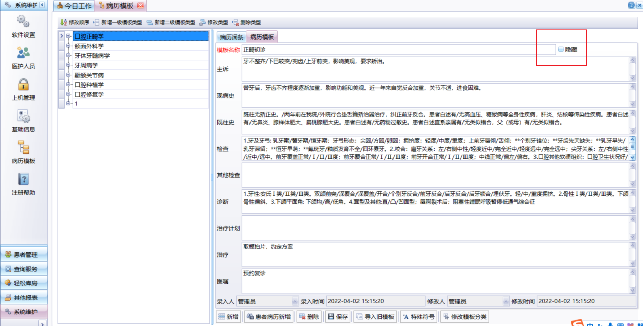Click Sogou input method tray icon
The height and width of the screenshot is (326, 643).
577,323
